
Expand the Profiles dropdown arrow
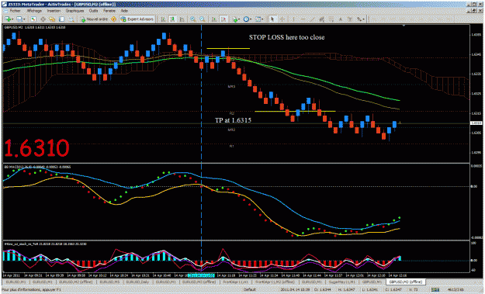click(x=24, y=19)
